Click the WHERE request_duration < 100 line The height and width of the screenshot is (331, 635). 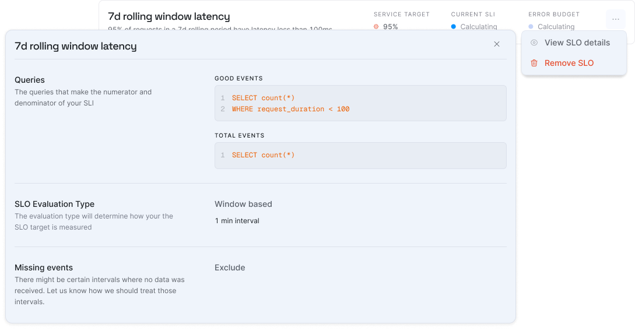tap(290, 109)
